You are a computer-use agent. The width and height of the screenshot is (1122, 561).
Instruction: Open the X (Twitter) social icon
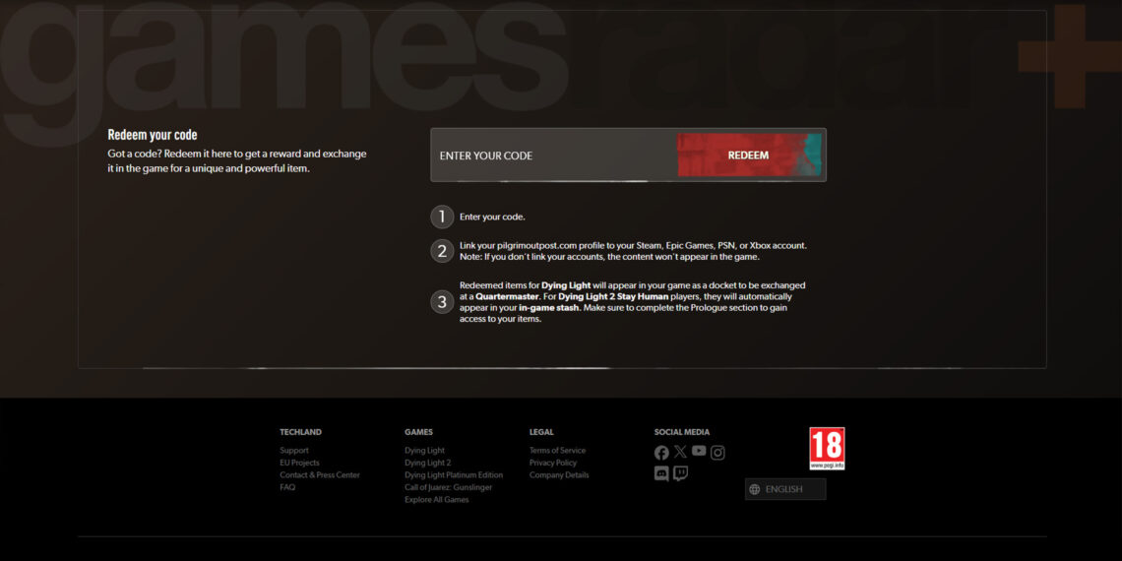coord(680,452)
